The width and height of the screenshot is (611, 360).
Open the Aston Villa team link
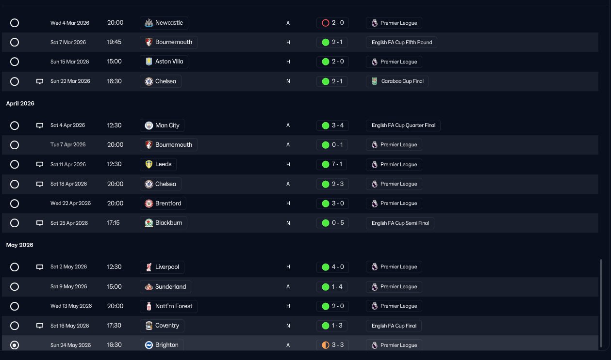(164, 62)
